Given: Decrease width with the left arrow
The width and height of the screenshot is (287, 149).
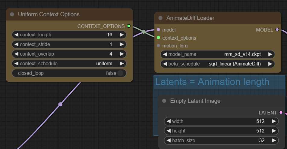Looking at the screenshot, I should pyautogui.click(x=169, y=121).
